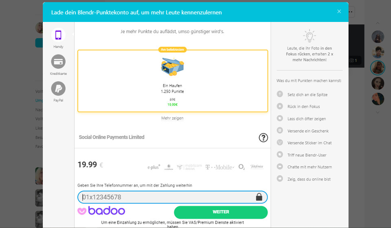The width and height of the screenshot is (391, 228).
Task: Switch to PayPal payment method
Action: pos(58,89)
